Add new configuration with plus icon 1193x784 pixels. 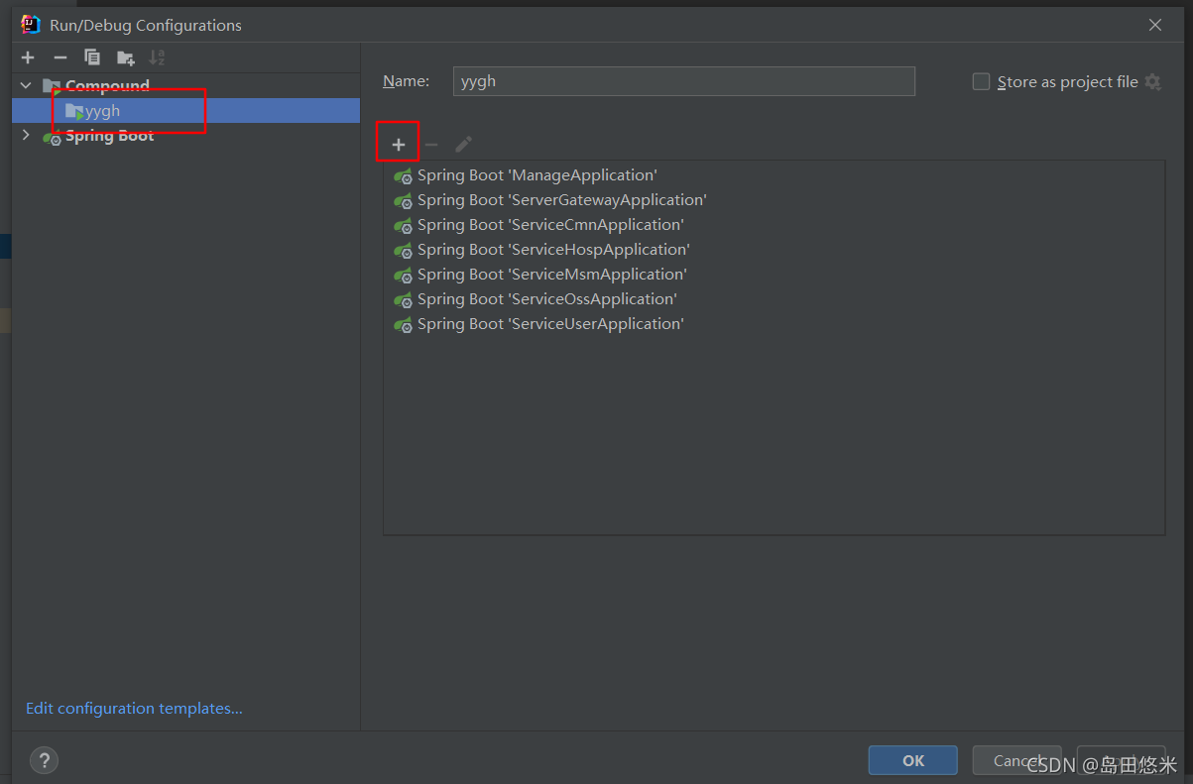(28, 57)
